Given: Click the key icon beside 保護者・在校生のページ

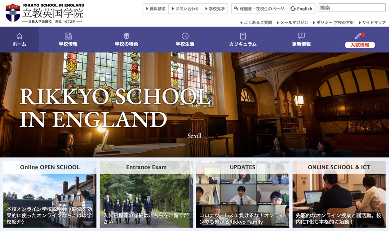Looking at the screenshot, I should (236, 8).
